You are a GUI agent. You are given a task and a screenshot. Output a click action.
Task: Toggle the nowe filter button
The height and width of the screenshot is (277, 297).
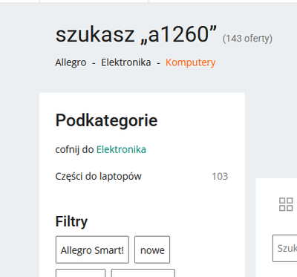tap(152, 250)
